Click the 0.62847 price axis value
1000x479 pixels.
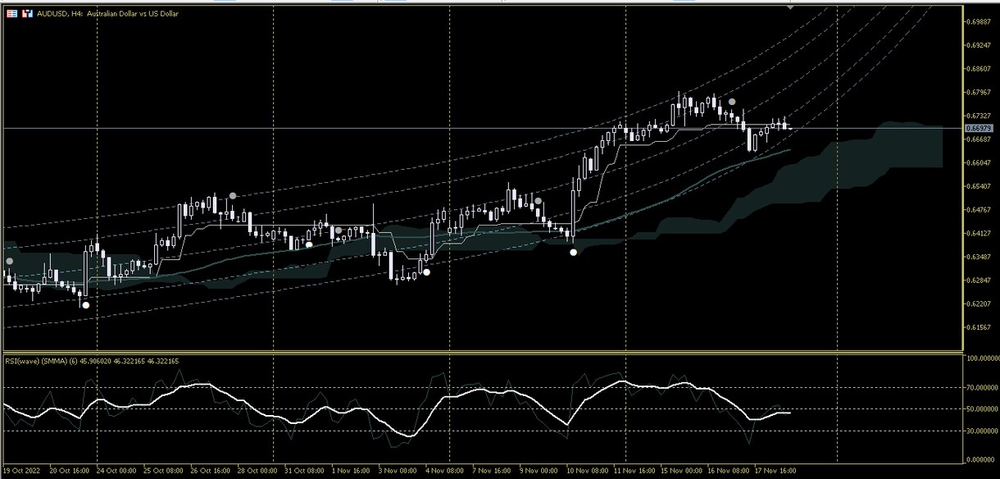[x=980, y=281]
